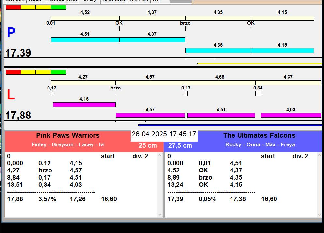The height and width of the screenshot is (233, 324).
Task: Select the 0,000 0,01 4,51 row
Action: [205, 163]
